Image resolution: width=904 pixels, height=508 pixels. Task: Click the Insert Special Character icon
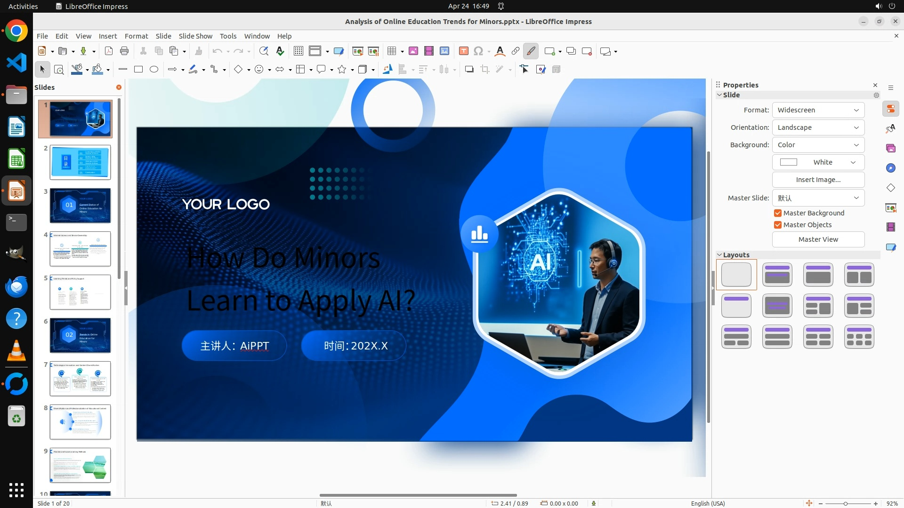click(478, 51)
